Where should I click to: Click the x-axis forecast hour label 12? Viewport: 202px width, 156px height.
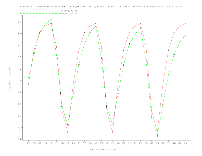pos(51,143)
